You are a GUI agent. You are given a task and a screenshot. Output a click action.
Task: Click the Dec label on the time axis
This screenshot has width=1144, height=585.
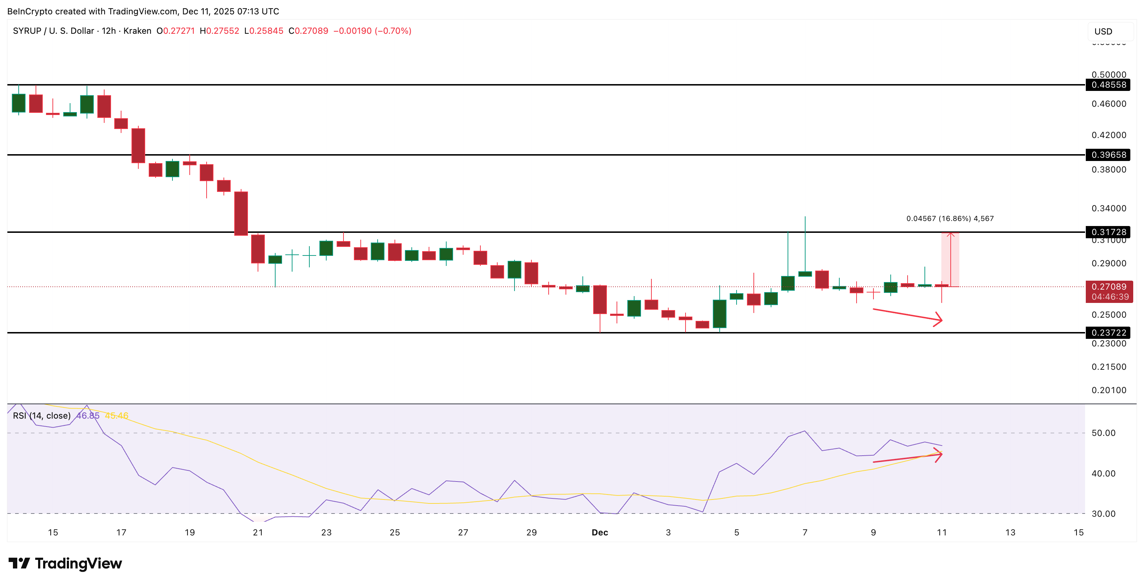[x=601, y=532]
